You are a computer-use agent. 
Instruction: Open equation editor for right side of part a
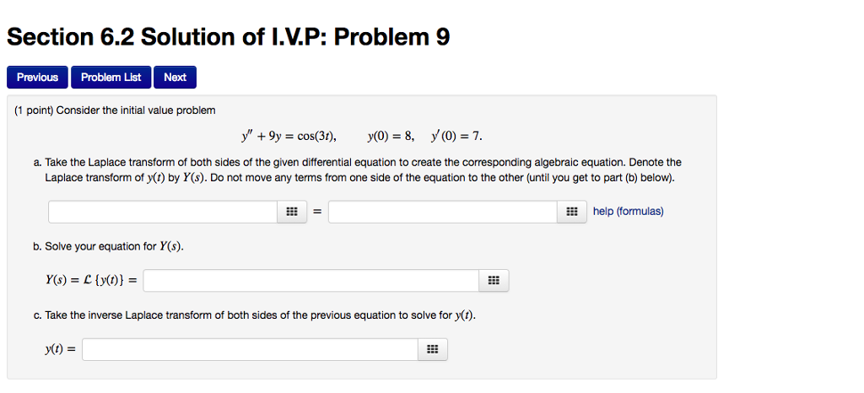[572, 212]
